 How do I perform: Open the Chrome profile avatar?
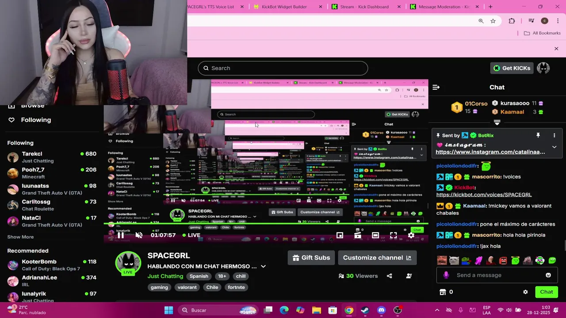(544, 21)
